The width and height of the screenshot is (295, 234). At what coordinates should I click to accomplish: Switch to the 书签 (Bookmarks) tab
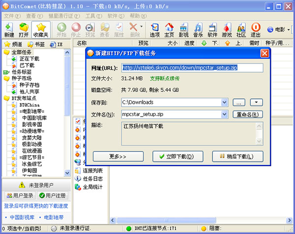pyautogui.click(x=37, y=44)
